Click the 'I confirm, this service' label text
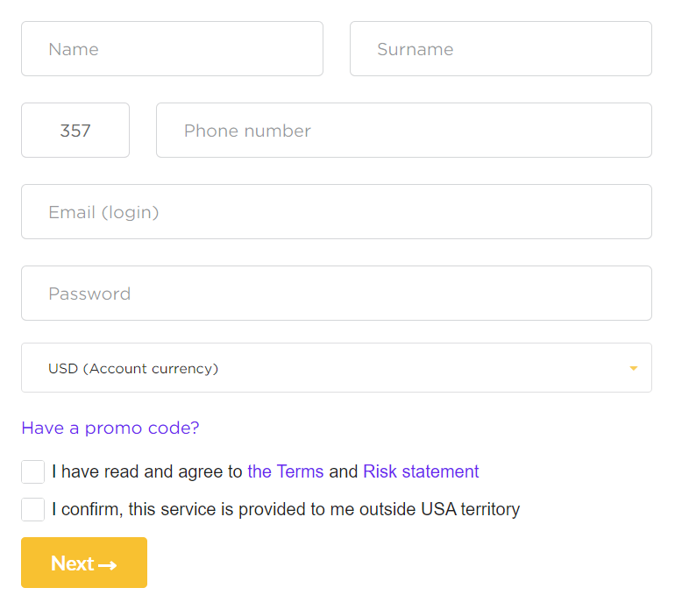Image resolution: width=689 pixels, height=602 pixels. point(142,509)
